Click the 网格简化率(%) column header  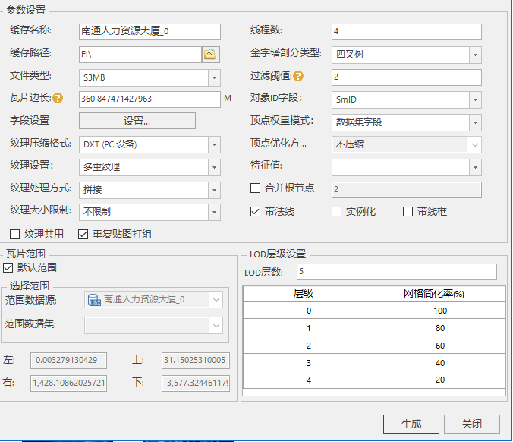point(440,293)
